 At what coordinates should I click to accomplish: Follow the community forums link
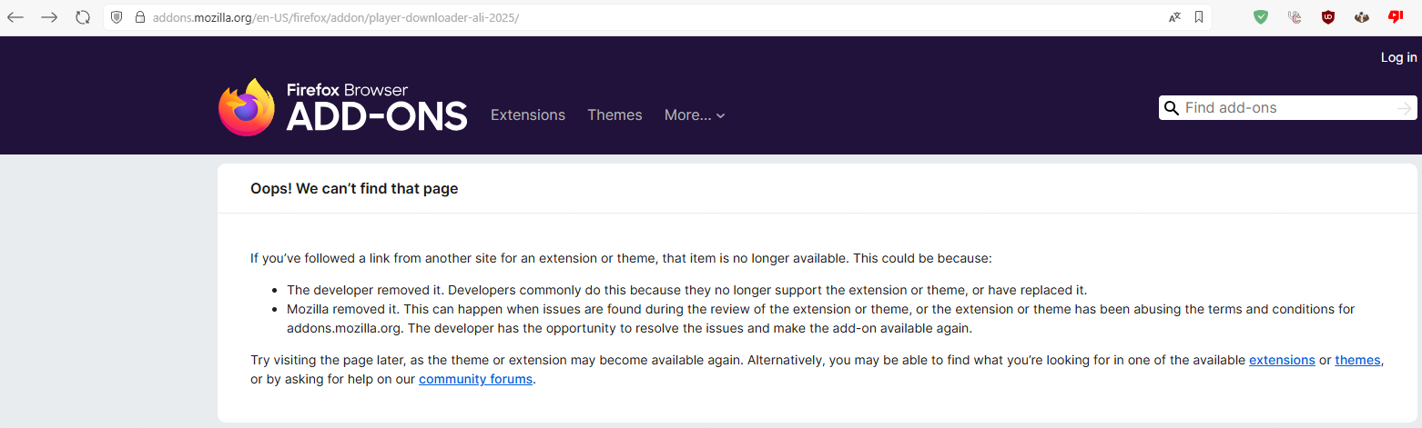475,379
